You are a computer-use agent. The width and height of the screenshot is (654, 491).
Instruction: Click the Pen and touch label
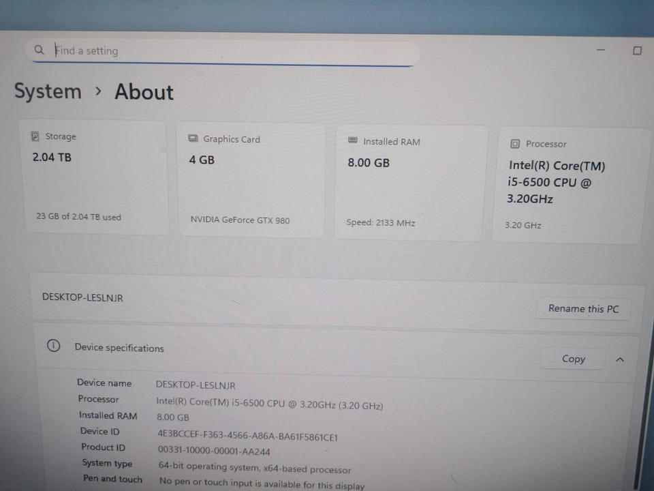[112, 479]
